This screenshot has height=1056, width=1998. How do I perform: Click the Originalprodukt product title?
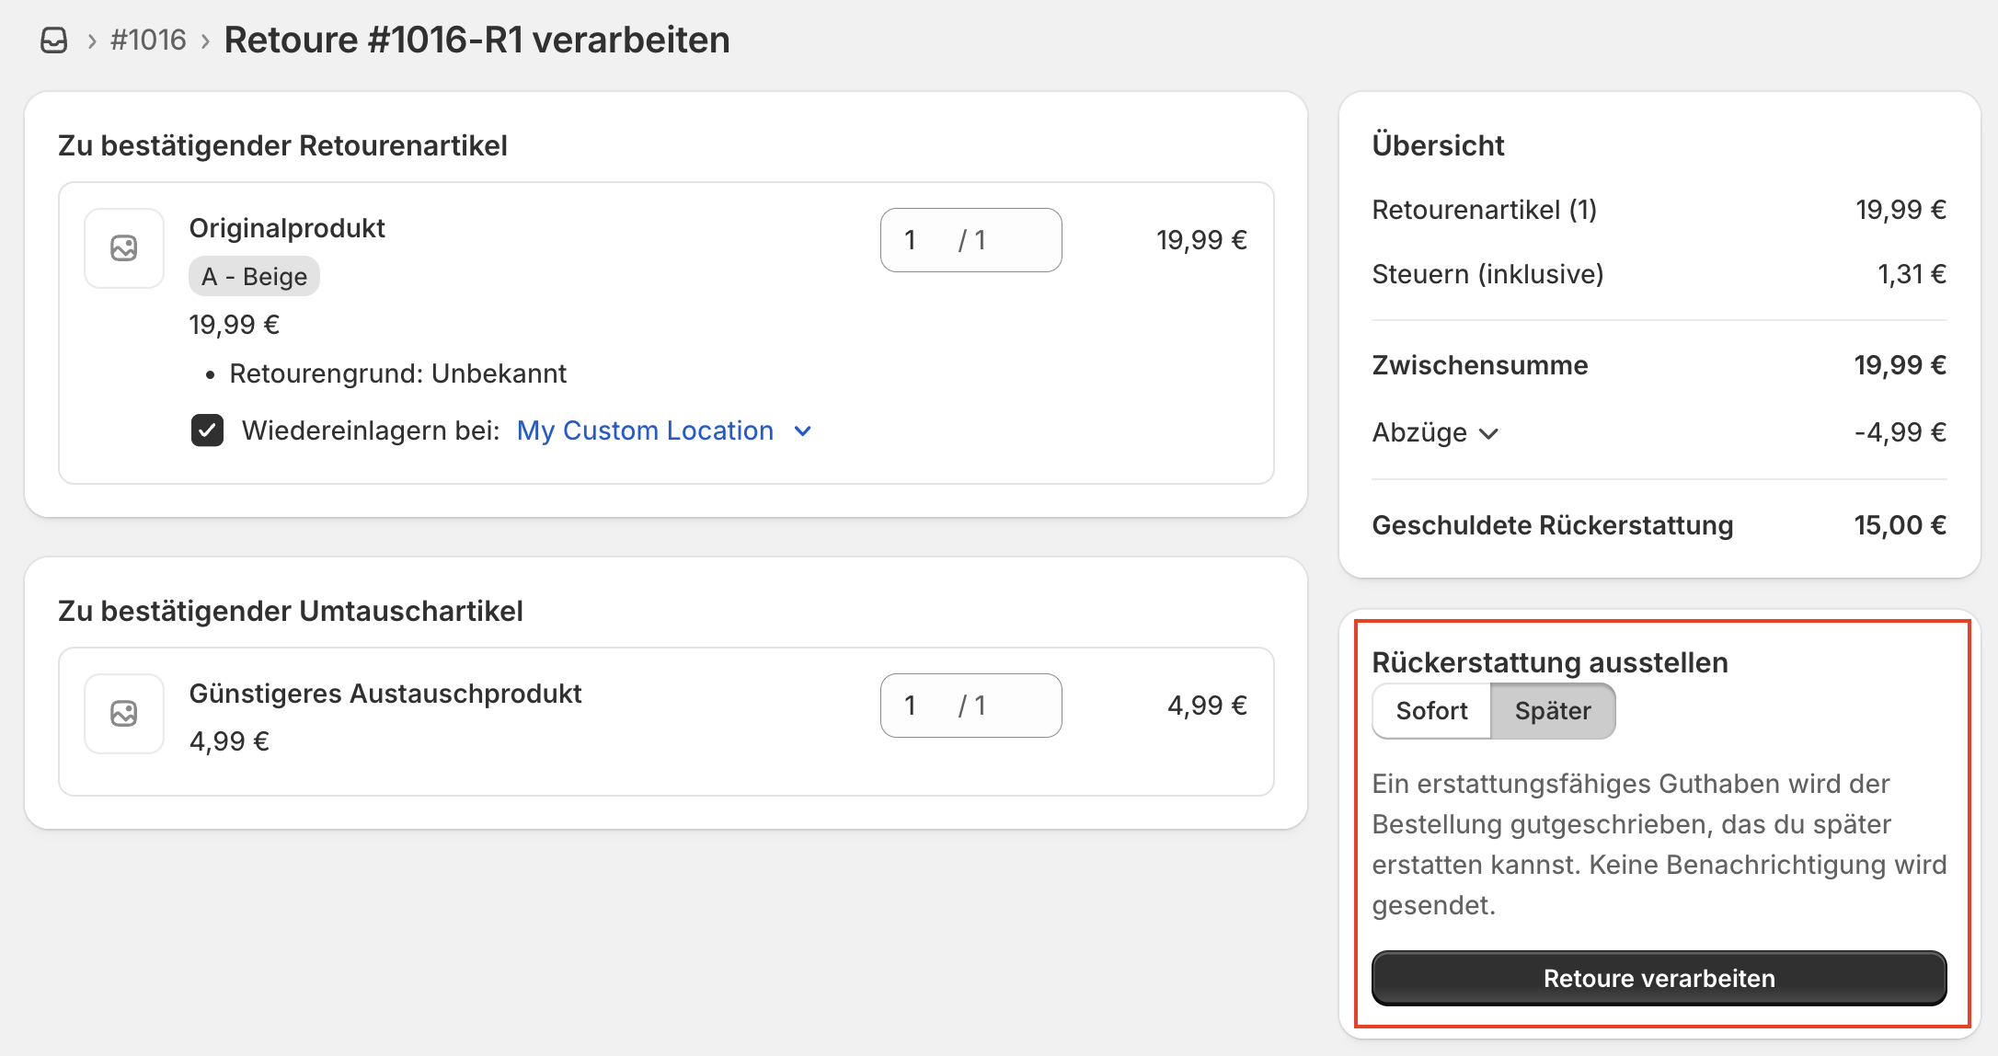click(x=287, y=228)
